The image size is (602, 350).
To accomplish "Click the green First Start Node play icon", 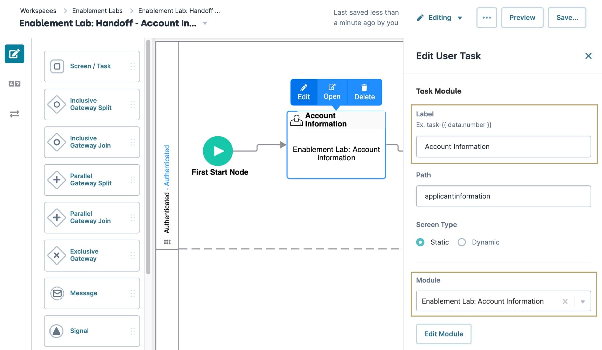I will pos(218,151).
